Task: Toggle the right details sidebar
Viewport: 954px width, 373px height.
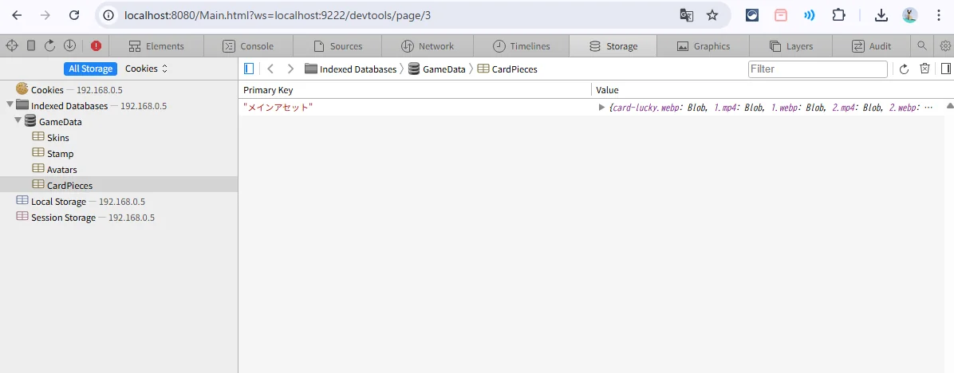Action: coord(945,69)
